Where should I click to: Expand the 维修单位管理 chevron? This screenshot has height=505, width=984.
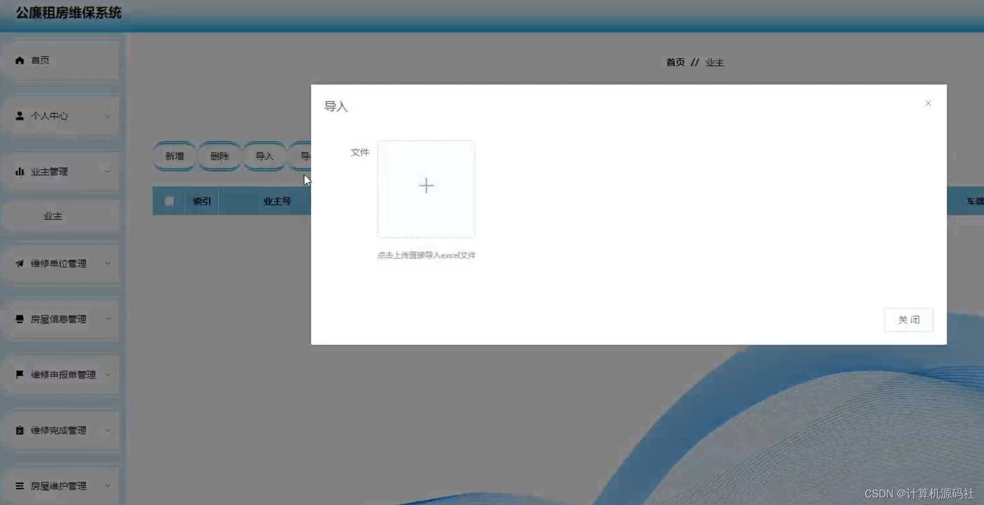[108, 263]
